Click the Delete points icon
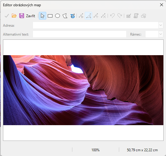This screenshot has width=166, height=156. point(103,16)
